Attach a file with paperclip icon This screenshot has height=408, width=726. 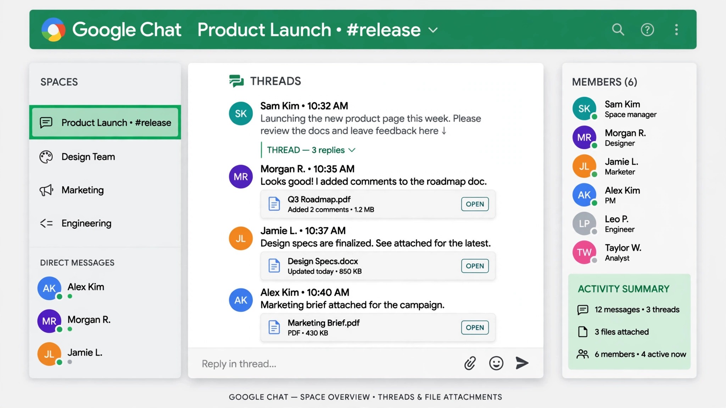pyautogui.click(x=470, y=363)
